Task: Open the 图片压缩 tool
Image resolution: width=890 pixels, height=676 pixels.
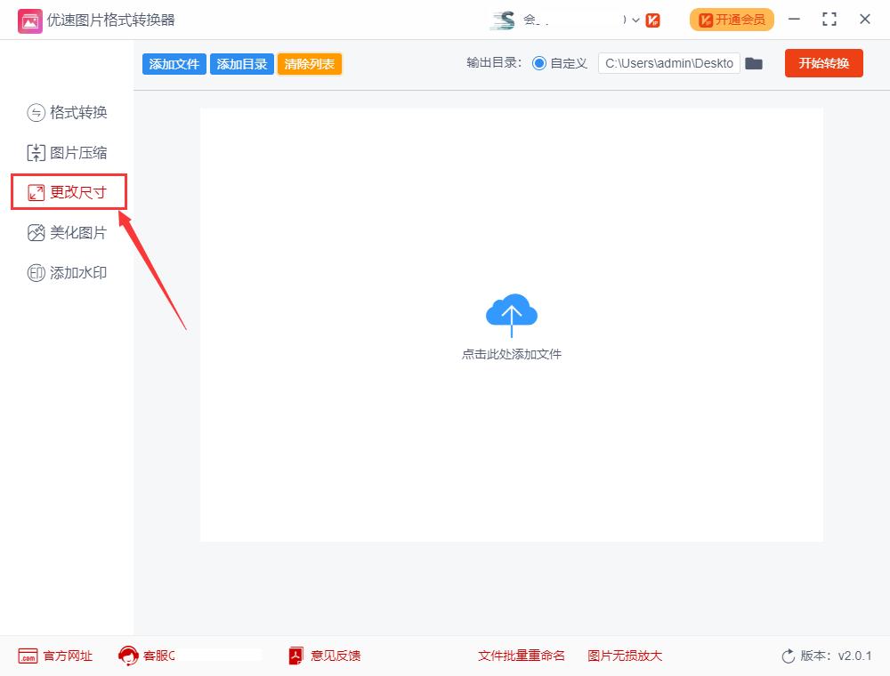Action: click(x=36, y=152)
